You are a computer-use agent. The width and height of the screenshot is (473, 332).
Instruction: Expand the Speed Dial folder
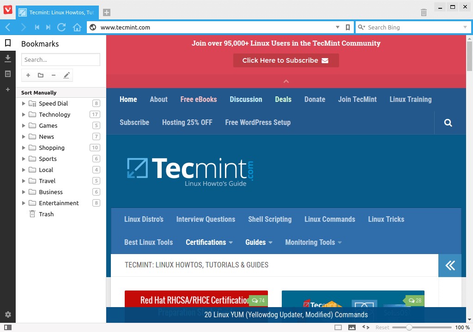tap(24, 104)
